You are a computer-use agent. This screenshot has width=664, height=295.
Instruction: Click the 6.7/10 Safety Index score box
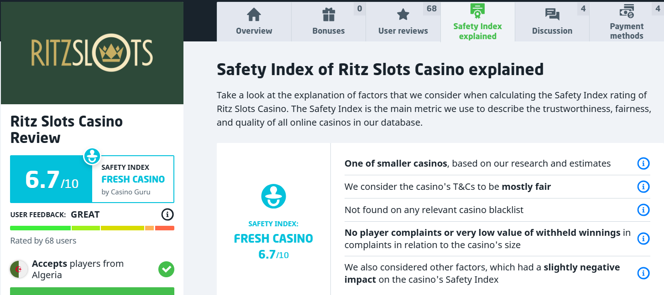(x=51, y=179)
